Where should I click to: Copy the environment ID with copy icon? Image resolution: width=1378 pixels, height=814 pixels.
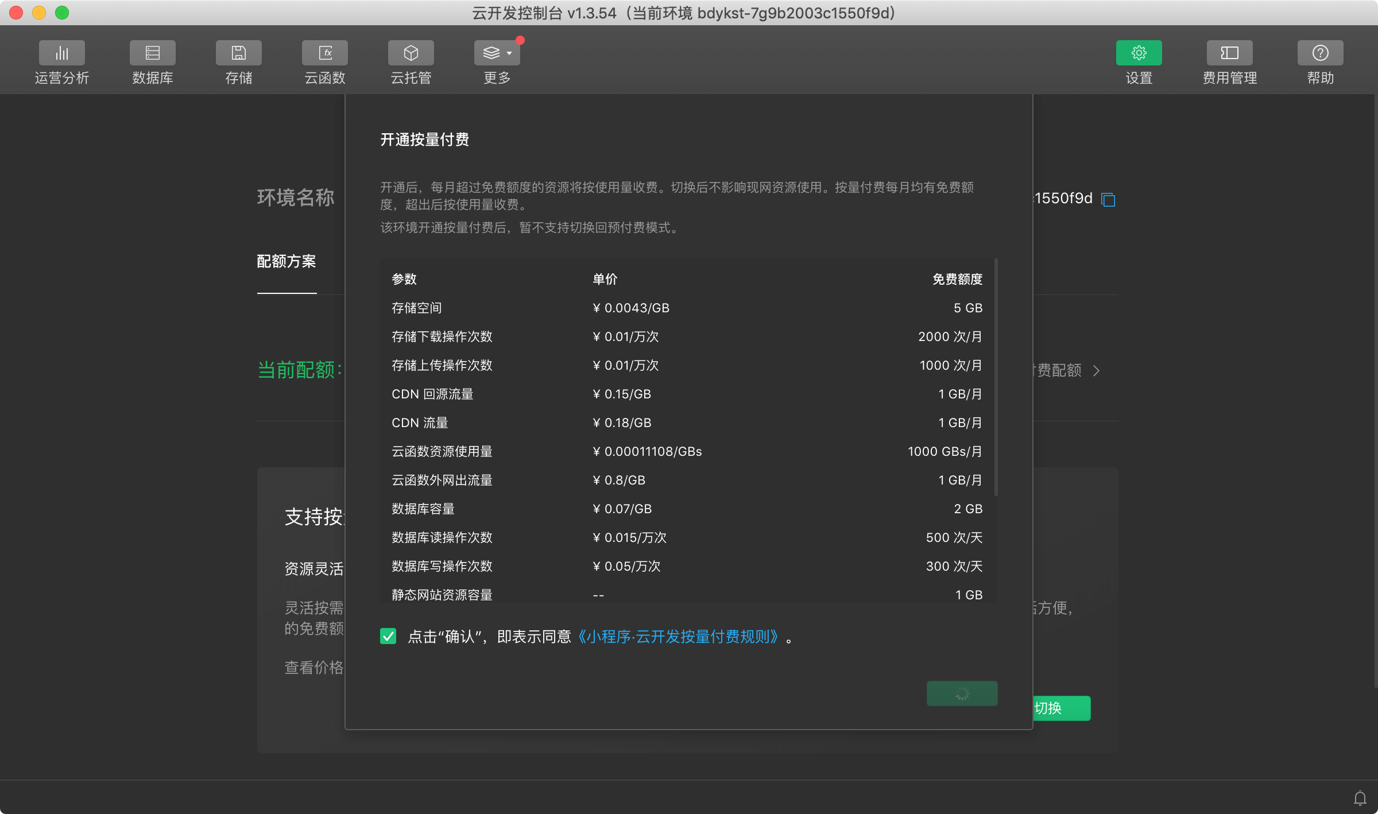pos(1108,200)
